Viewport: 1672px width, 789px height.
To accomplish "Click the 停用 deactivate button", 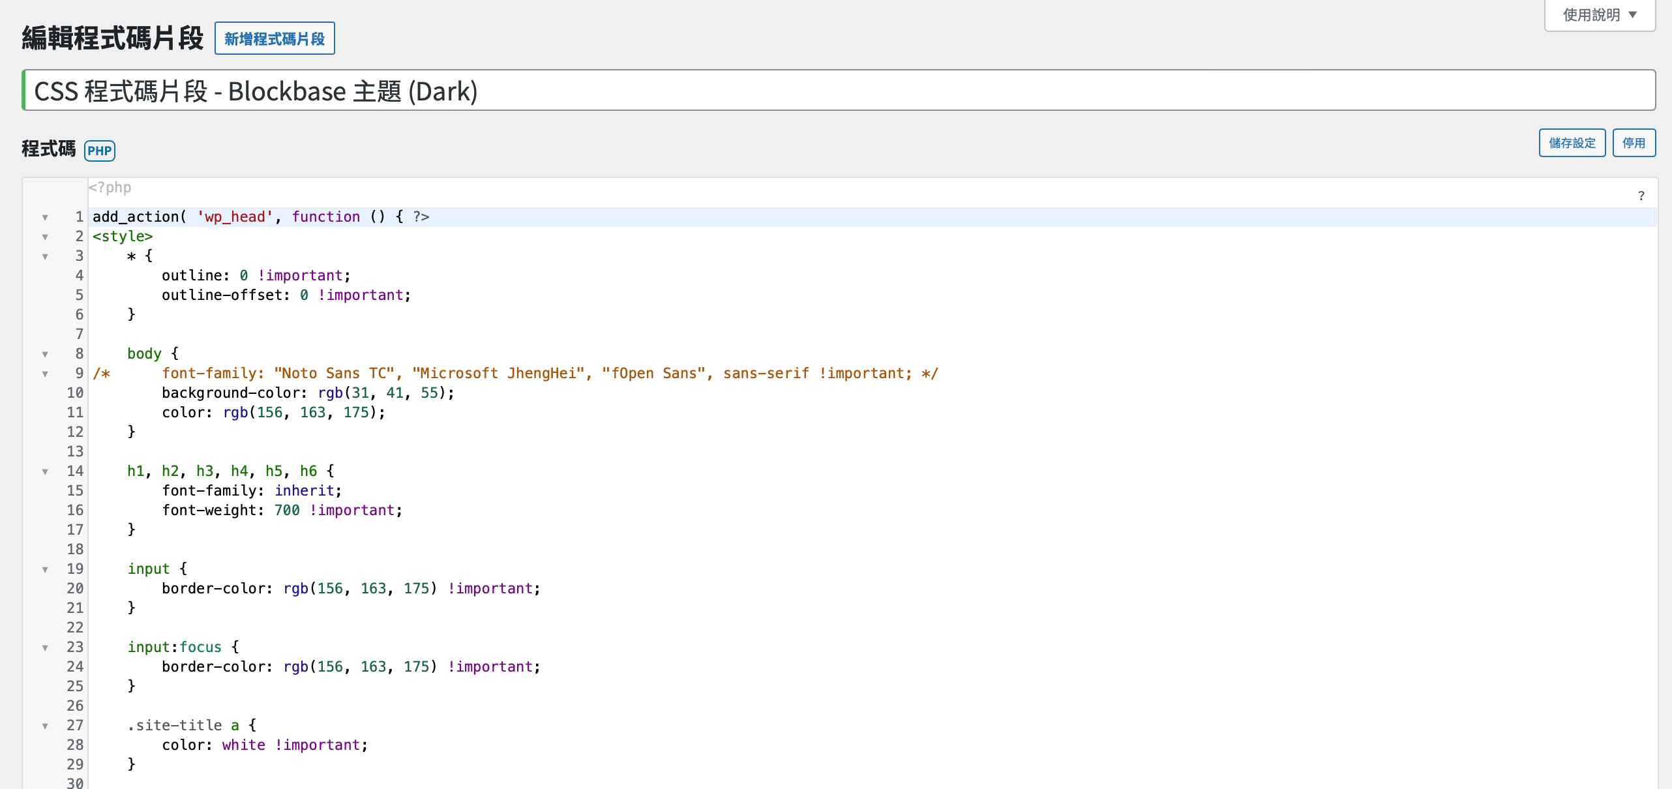I will point(1634,143).
